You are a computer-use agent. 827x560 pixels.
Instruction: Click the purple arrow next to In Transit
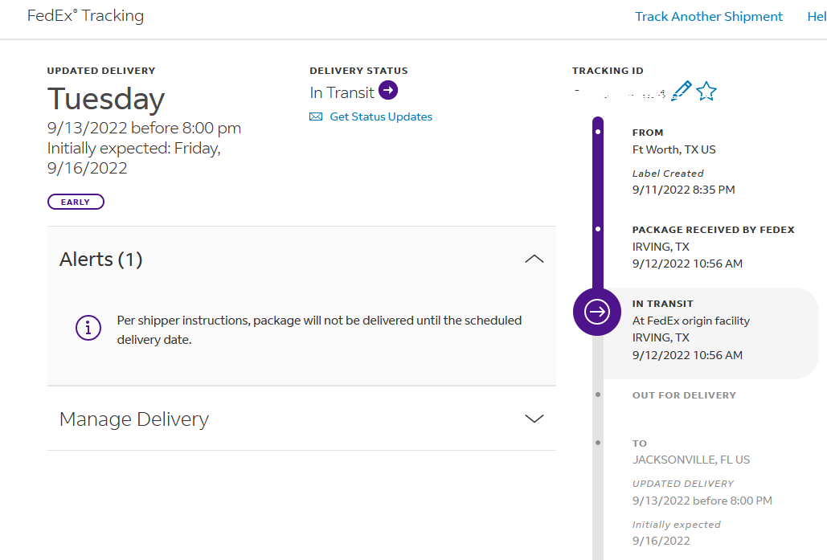click(x=388, y=90)
